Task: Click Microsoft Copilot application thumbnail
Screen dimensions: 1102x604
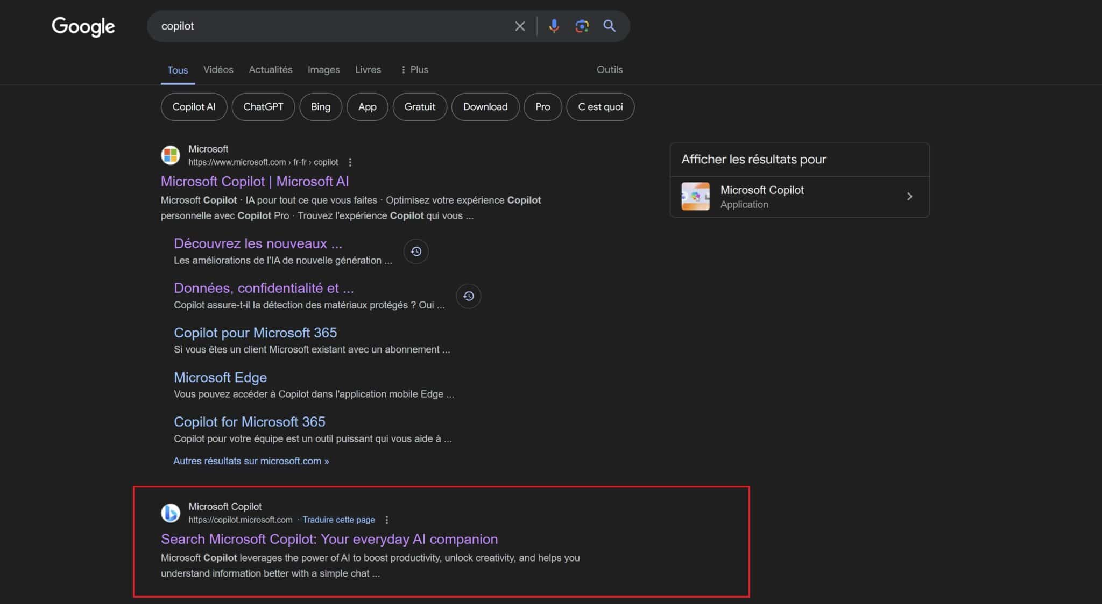Action: click(695, 196)
